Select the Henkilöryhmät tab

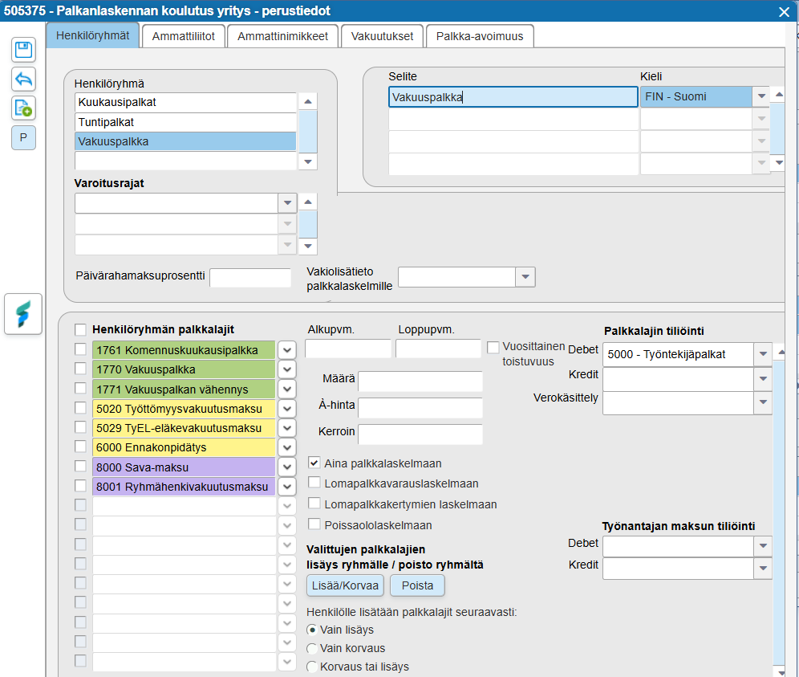coord(93,35)
